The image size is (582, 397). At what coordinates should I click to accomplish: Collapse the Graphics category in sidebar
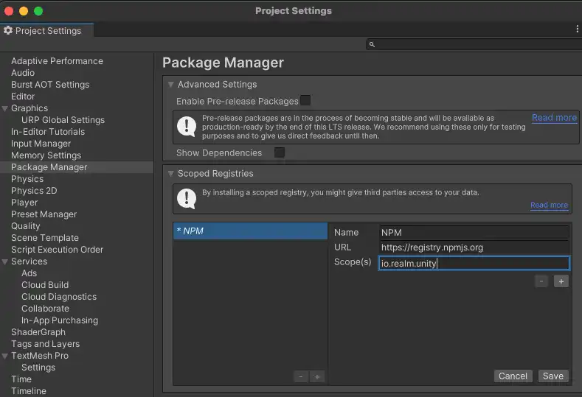tap(5, 108)
